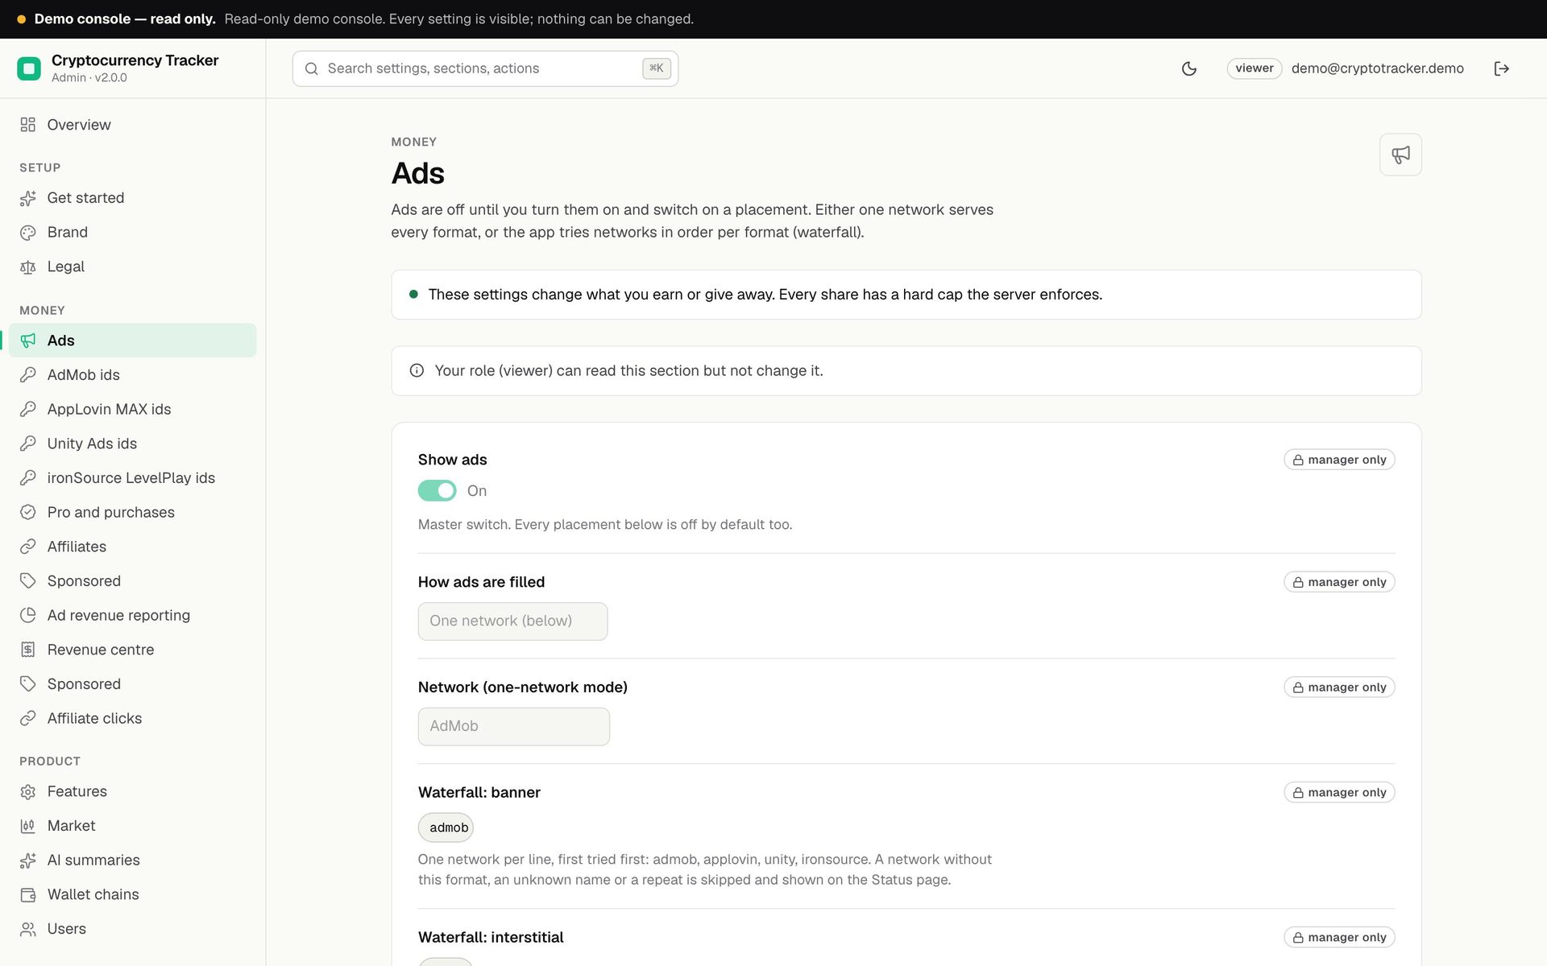The height and width of the screenshot is (966, 1547).
Task: Click the search settings input field
Action: tap(485, 68)
